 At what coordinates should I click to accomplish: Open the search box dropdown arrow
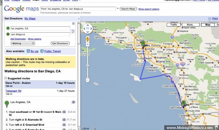pos(118,8)
